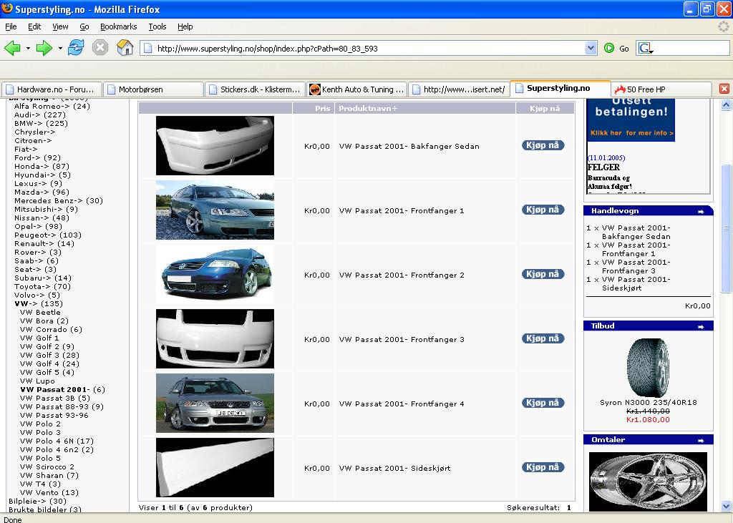Click the green Go button icon
Image resolution: width=733 pixels, height=523 pixels.
coord(608,48)
